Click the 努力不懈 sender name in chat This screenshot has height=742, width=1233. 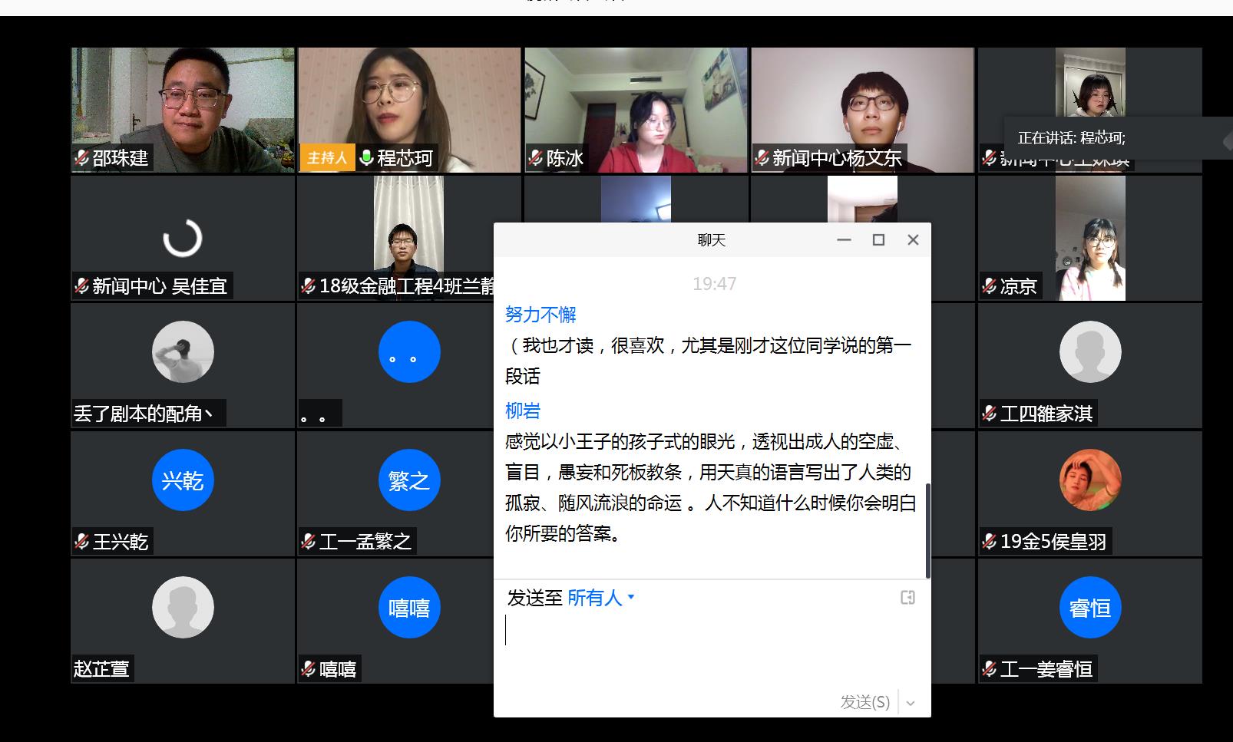[x=540, y=315]
